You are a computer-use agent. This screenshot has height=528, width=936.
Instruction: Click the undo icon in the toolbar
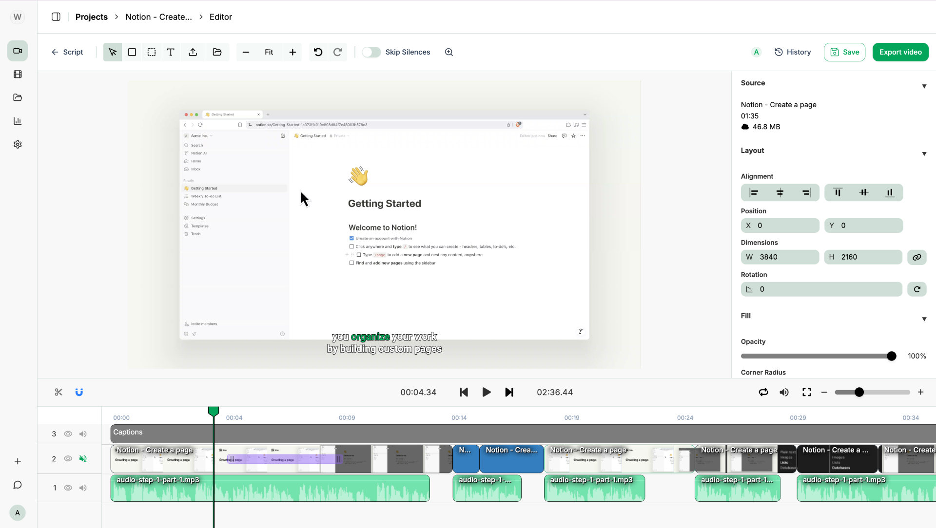click(318, 52)
